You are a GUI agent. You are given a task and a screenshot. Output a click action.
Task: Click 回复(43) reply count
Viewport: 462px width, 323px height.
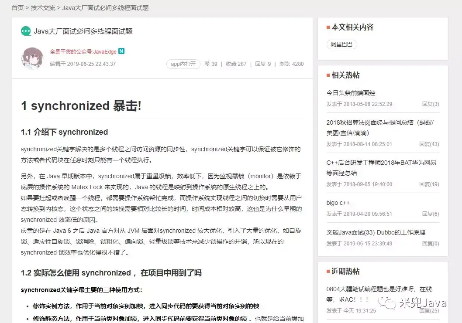(x=429, y=144)
